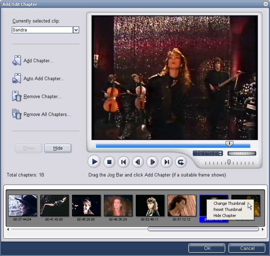Screen dimensions: 270x256
Task: Select the Add Chapter... text label
Action: 38,61
